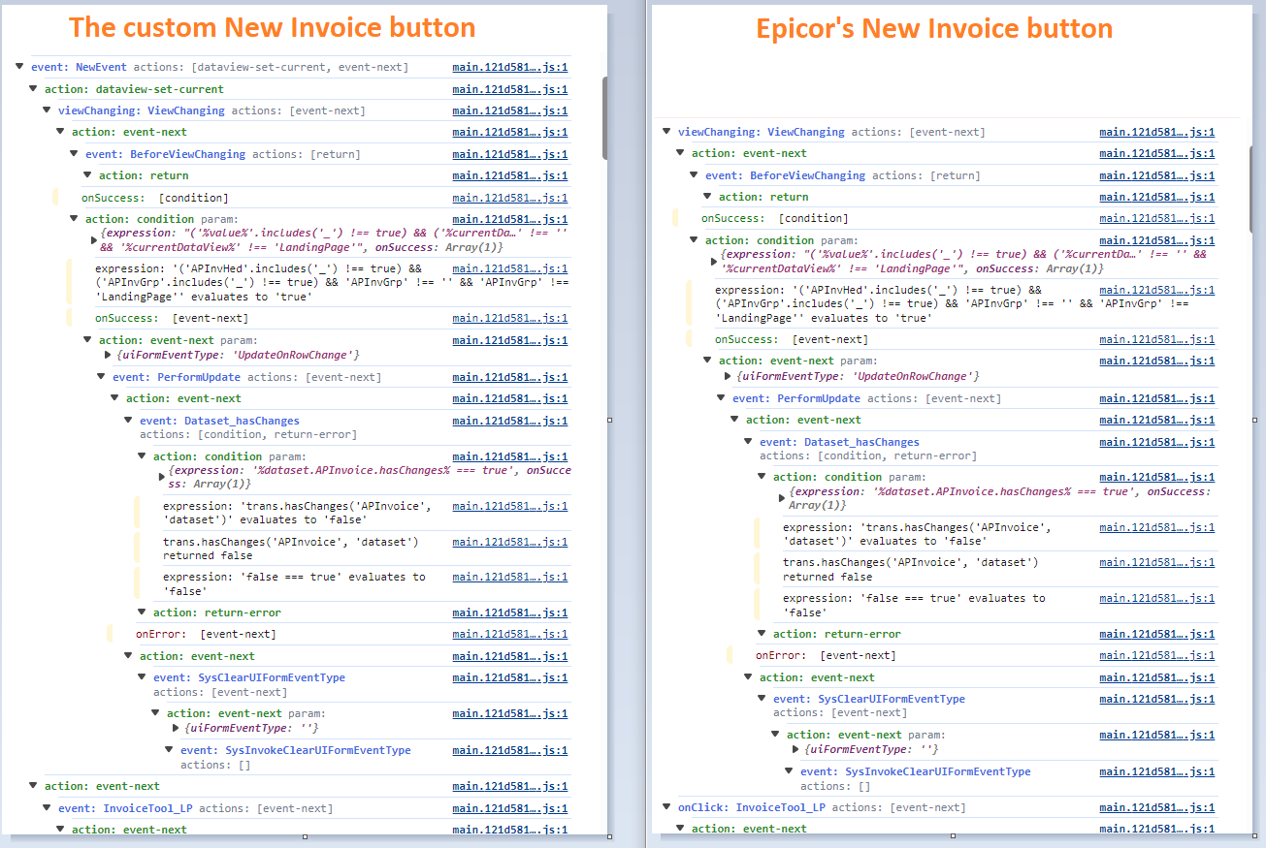Open the source link beside custom panel's 'viewChanging: ViewChanging'

coord(510,110)
